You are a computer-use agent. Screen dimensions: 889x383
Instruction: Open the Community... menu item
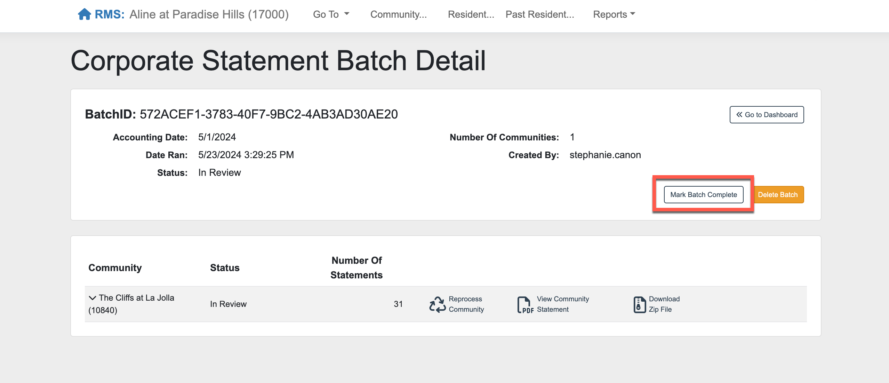click(398, 14)
